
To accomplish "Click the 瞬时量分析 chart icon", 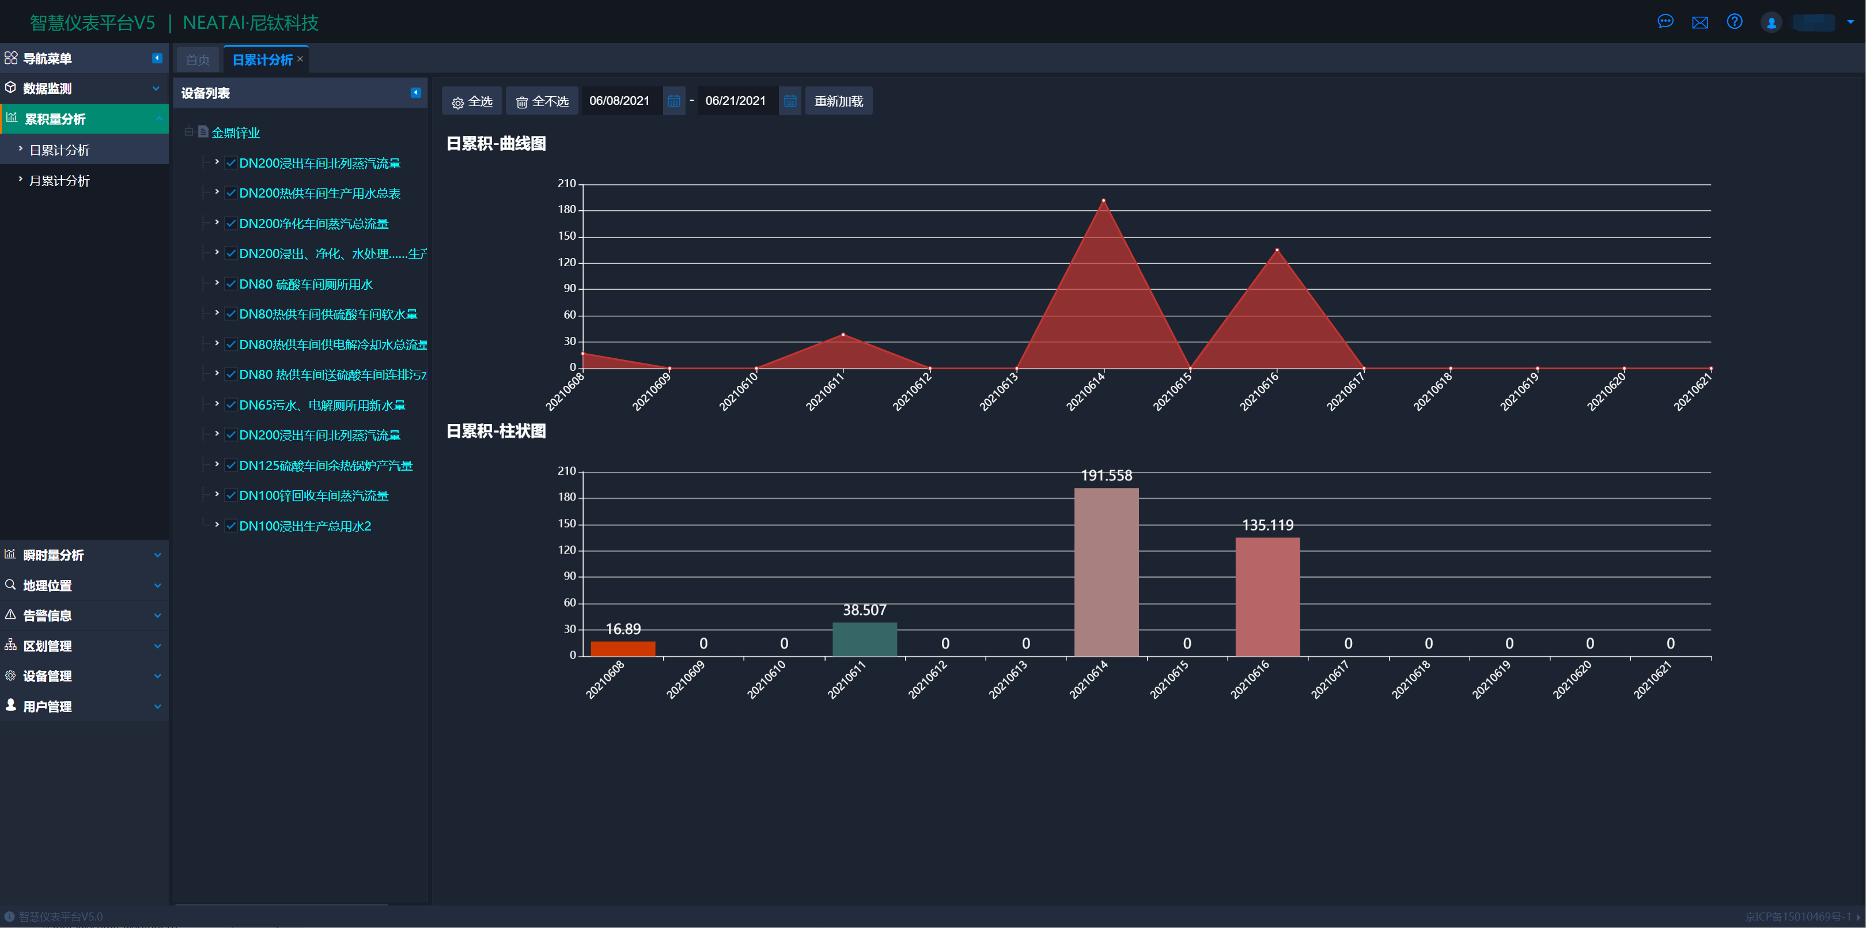I will click(x=10, y=554).
